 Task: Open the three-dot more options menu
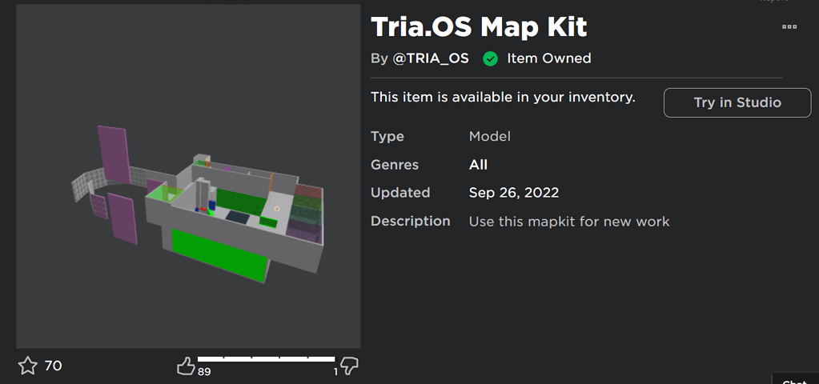click(x=789, y=26)
